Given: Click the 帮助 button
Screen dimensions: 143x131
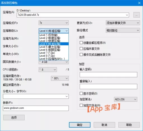Looking at the screenshot, I should pos(129,125).
